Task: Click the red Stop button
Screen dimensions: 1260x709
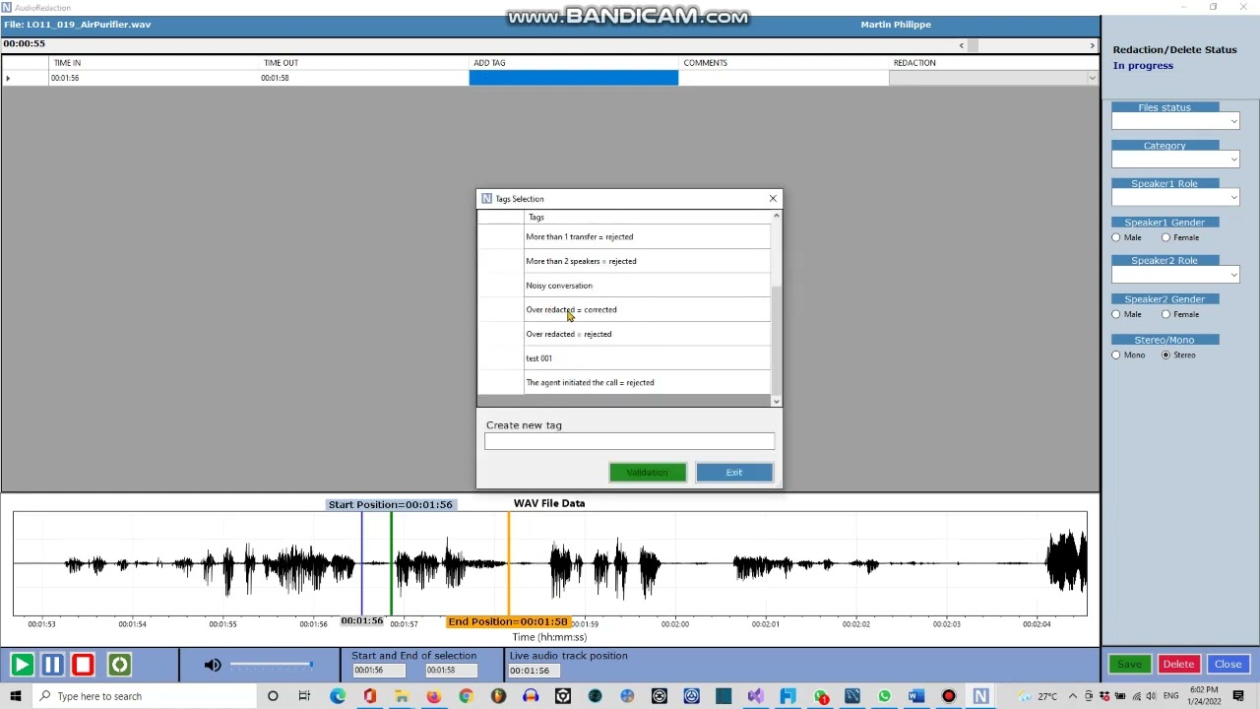Action: (83, 665)
